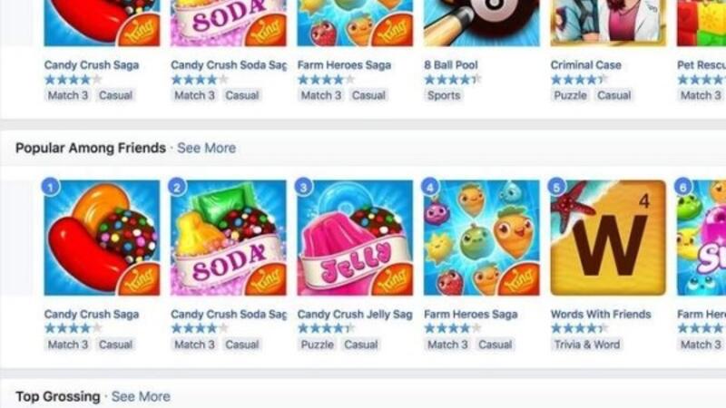Open Farm Heroes Saga icon in top row
726x408 pixels.
[355, 24]
